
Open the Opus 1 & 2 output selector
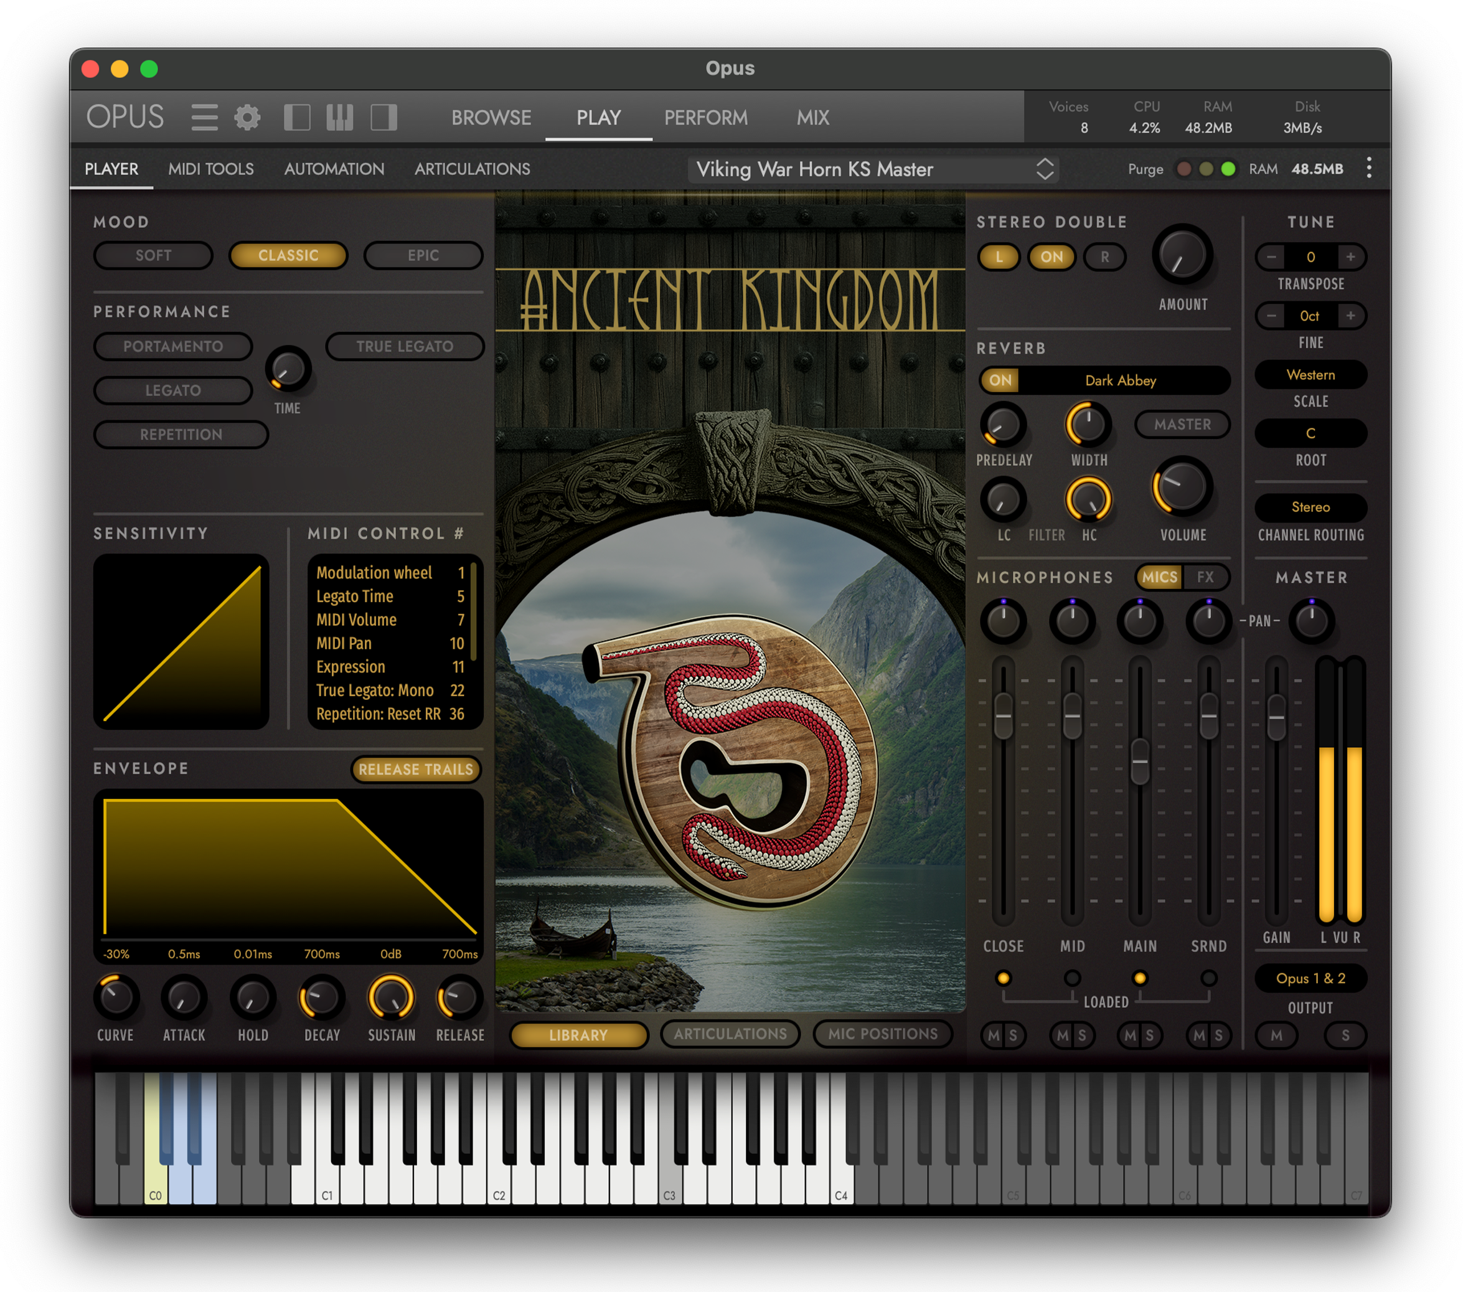point(1310,978)
